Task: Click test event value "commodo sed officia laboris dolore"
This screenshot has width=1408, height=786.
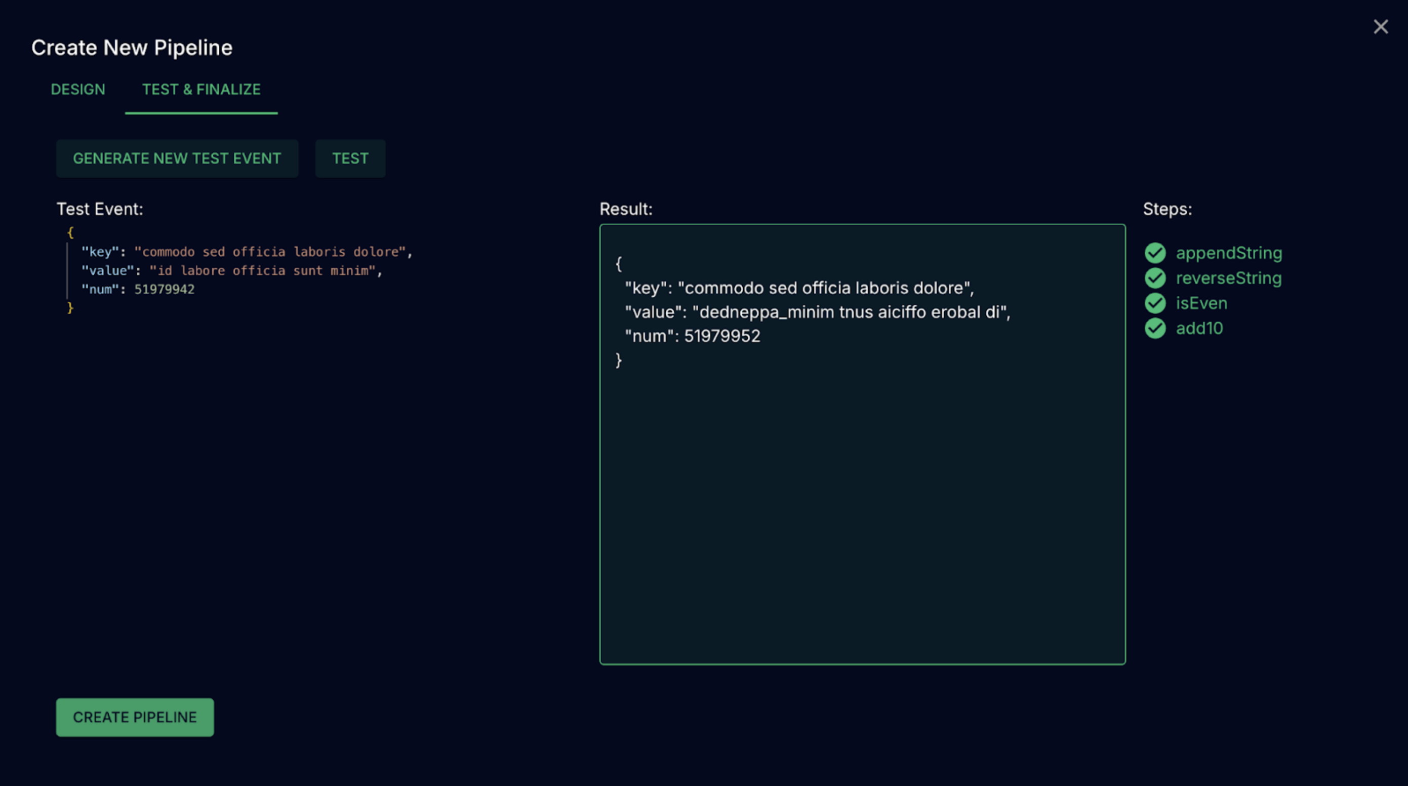Action: [x=271, y=252]
